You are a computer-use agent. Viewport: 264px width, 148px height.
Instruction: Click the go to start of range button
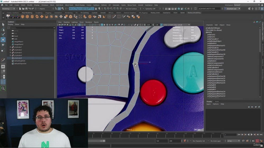click(x=239, y=134)
